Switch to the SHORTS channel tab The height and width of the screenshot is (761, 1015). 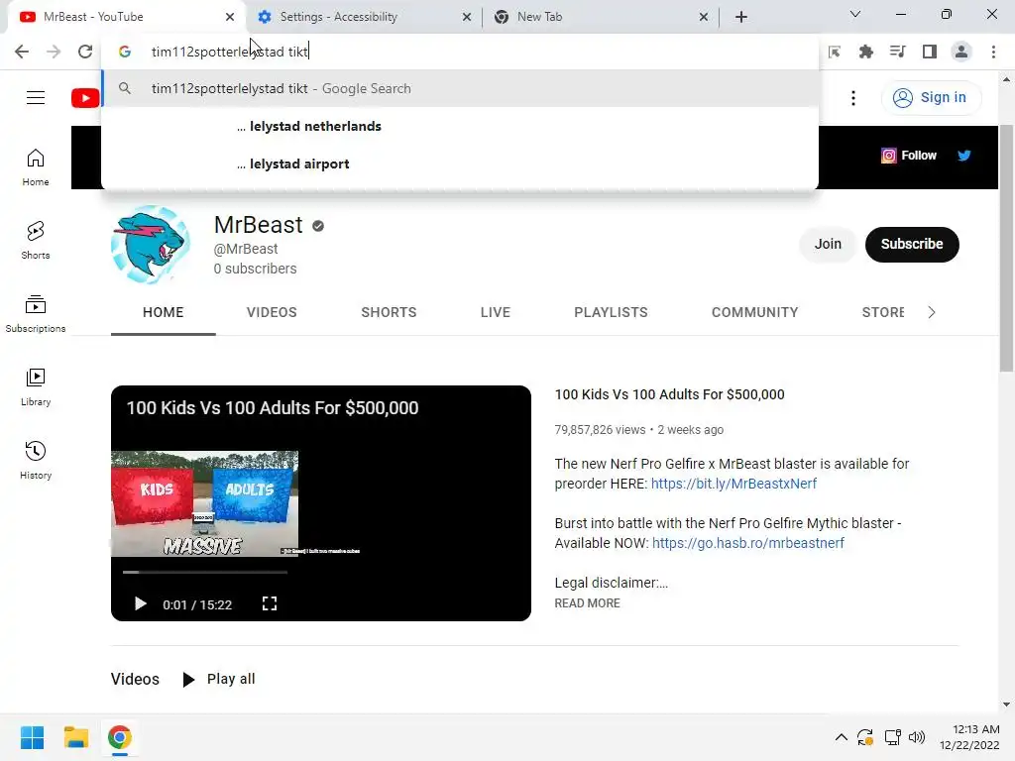(389, 312)
